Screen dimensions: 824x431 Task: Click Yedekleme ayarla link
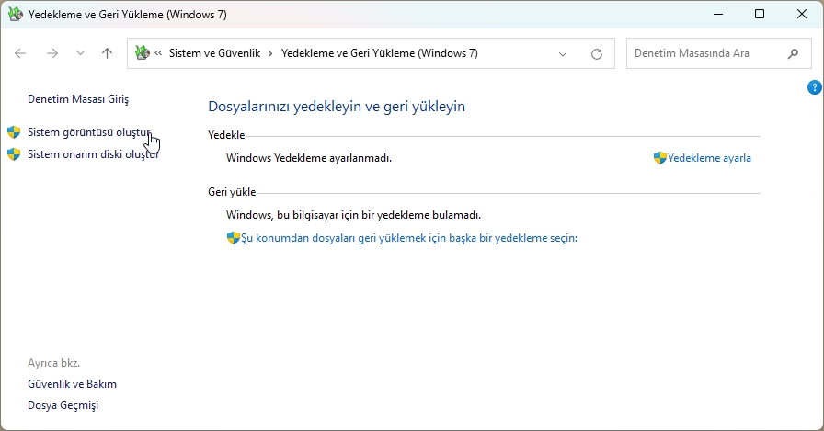[709, 158]
